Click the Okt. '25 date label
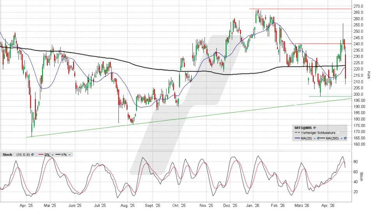The width and height of the screenshot is (374, 210). [179, 205]
